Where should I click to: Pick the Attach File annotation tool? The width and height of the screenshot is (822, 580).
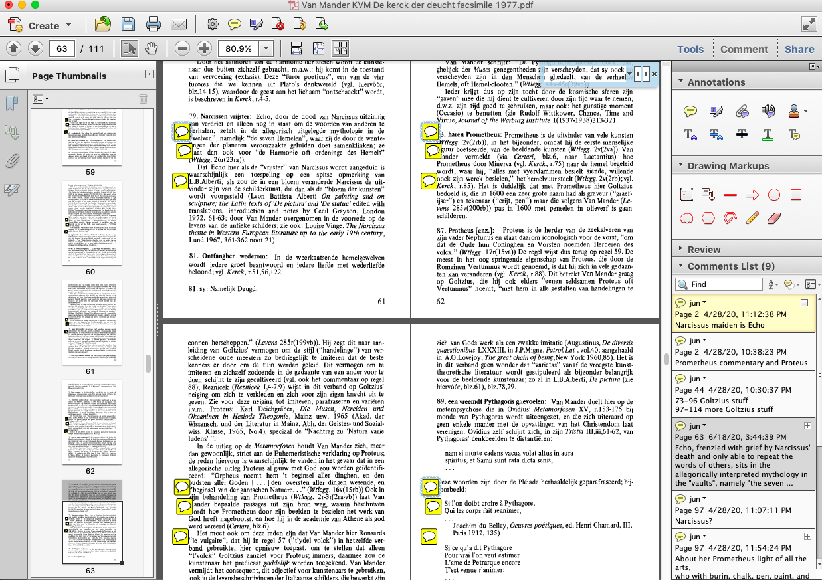coord(742,111)
